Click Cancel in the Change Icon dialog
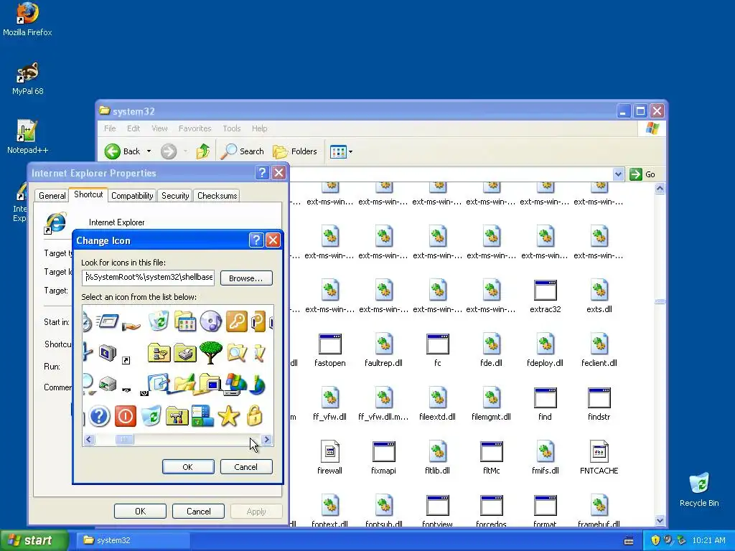 click(x=246, y=466)
